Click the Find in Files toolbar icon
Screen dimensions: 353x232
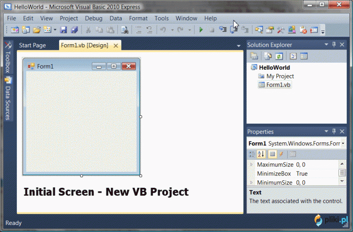(x=124, y=30)
